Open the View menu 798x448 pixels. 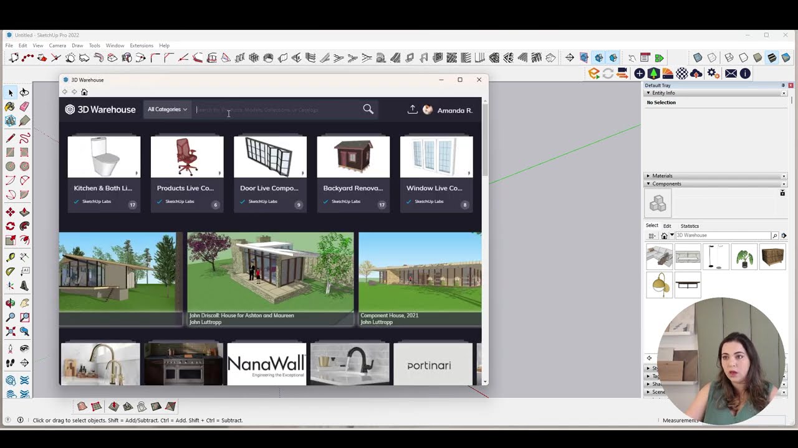(38, 45)
